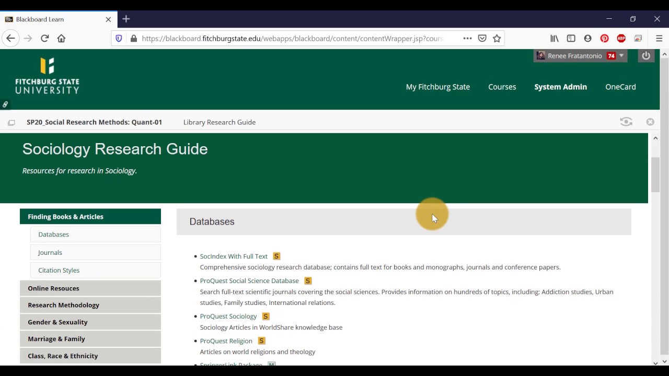Image resolution: width=669 pixels, height=376 pixels.
Task: Open the Pinterest extension
Action: (605, 38)
